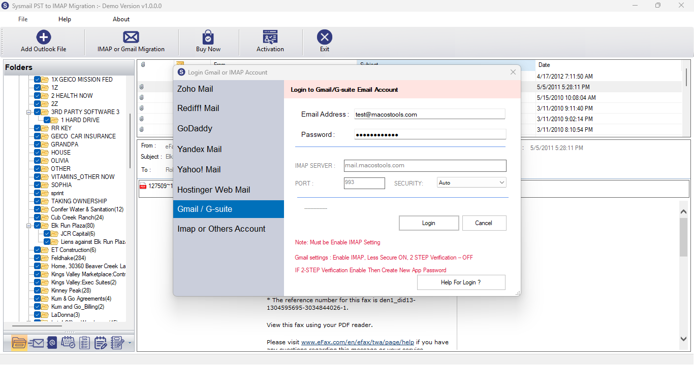Close the Login Gmail or IMAP dialog
Image resolution: width=694 pixels, height=365 pixels.
click(x=513, y=72)
